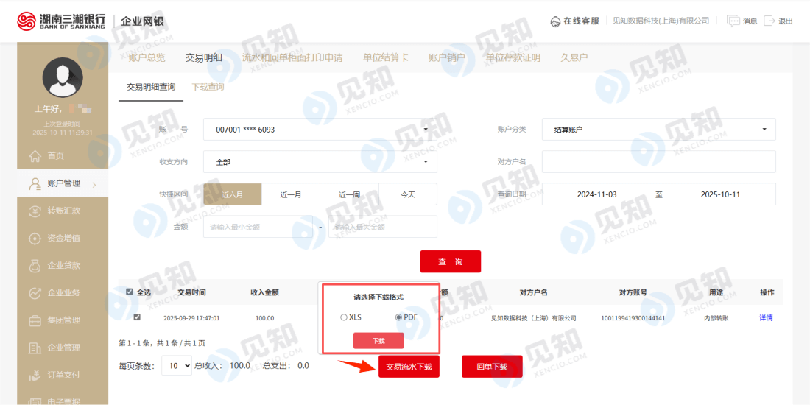Open the transfer remittance sidebar icon

(34, 211)
